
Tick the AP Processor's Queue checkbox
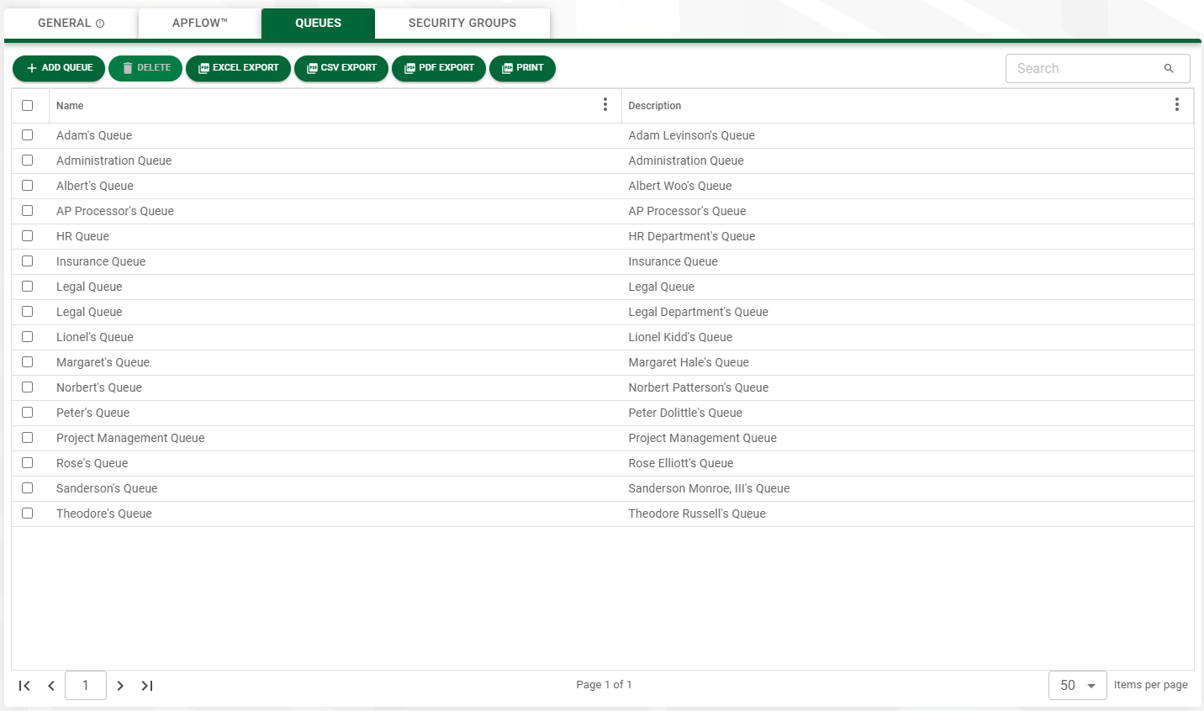pyautogui.click(x=28, y=210)
